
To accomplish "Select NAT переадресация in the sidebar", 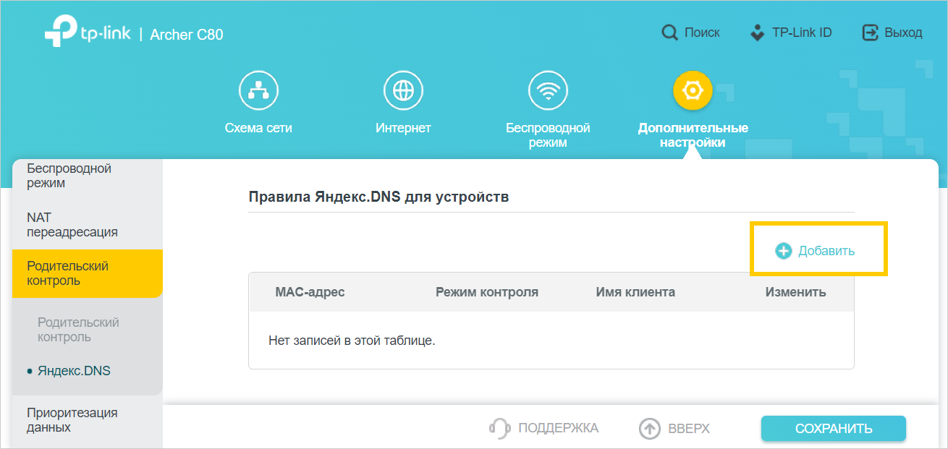I will click(x=72, y=225).
